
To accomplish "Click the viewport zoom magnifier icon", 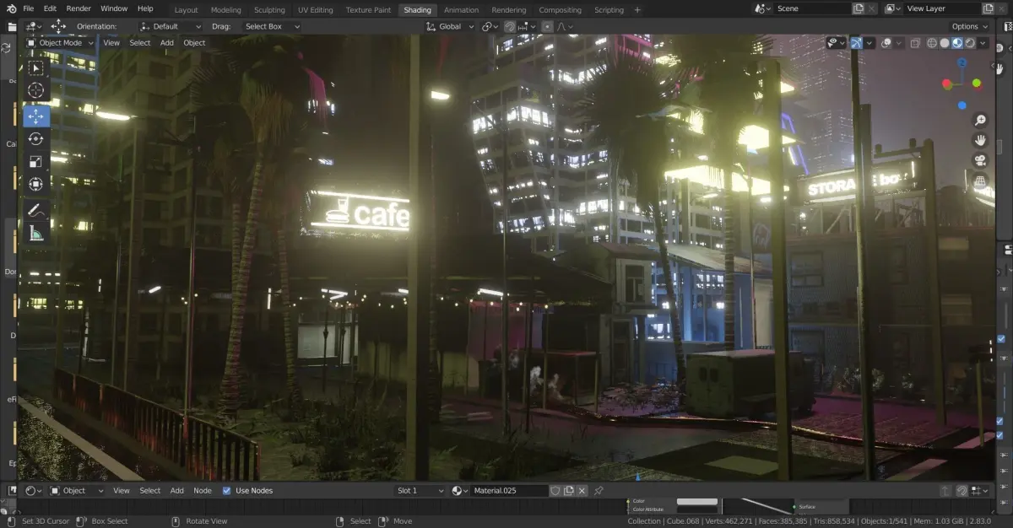I will pyautogui.click(x=980, y=121).
